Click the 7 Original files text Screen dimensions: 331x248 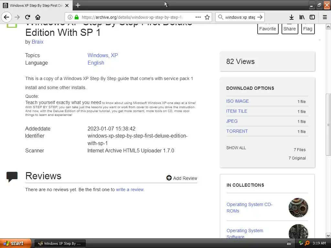coord(297,158)
